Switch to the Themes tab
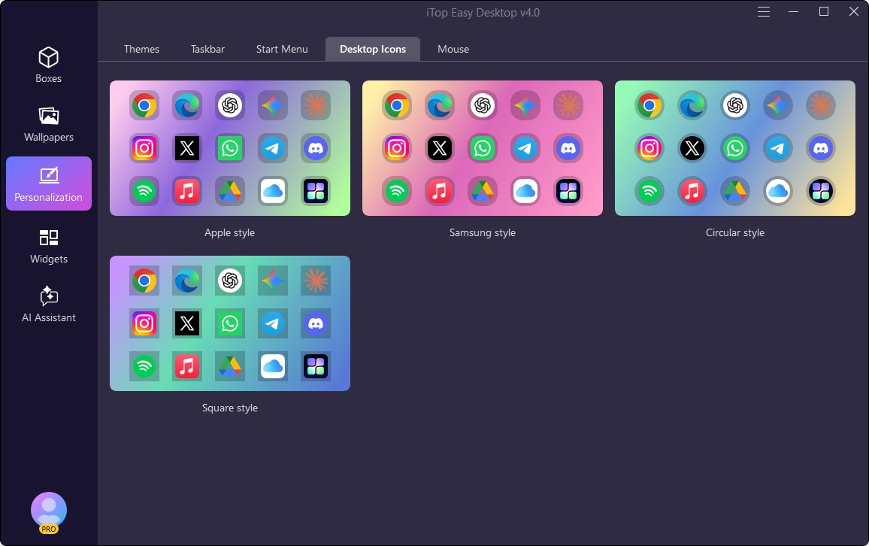This screenshot has width=869, height=546. pos(142,49)
